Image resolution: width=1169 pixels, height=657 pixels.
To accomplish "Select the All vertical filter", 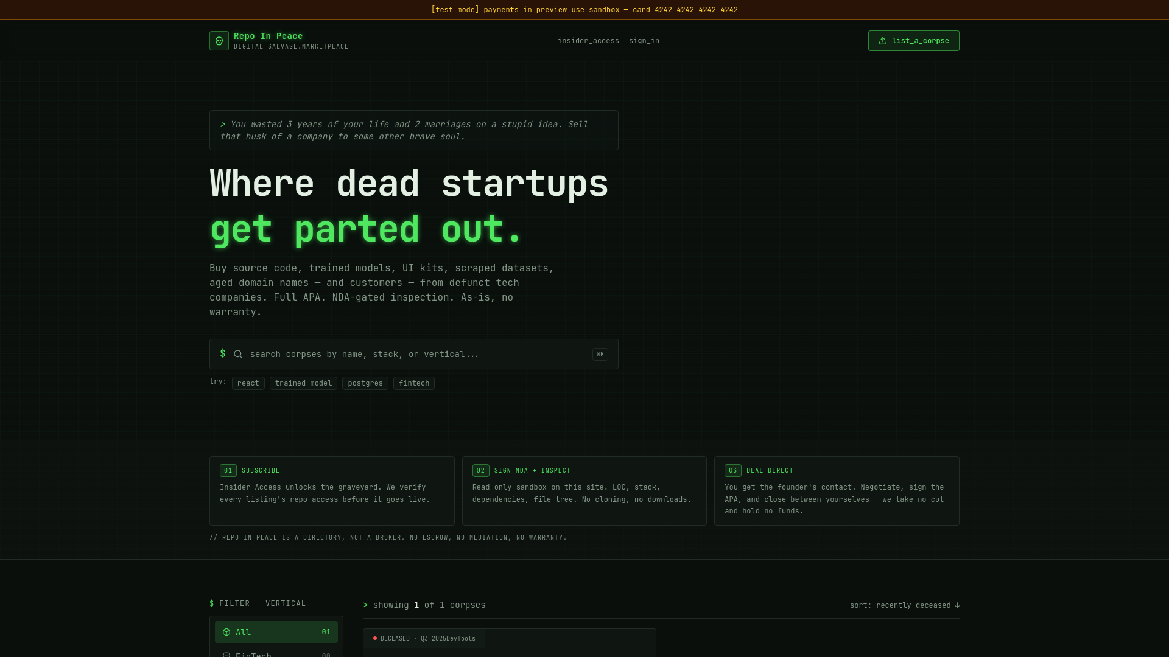I will tap(276, 632).
